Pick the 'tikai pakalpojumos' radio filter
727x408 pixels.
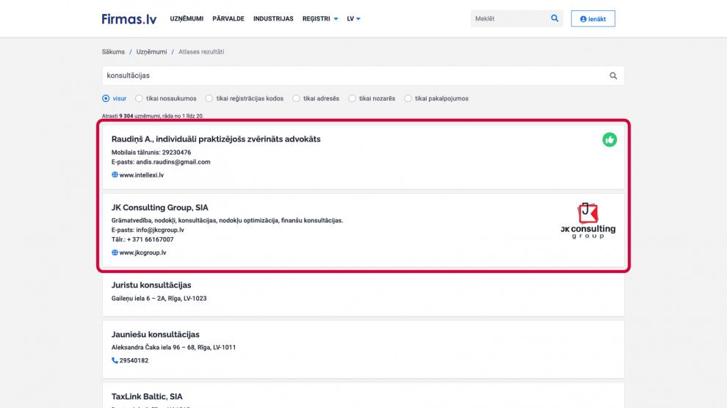[x=408, y=98]
